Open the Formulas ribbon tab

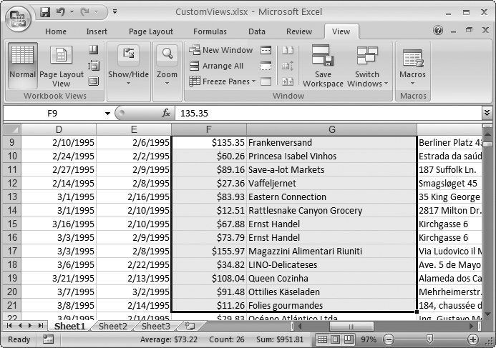[210, 31]
